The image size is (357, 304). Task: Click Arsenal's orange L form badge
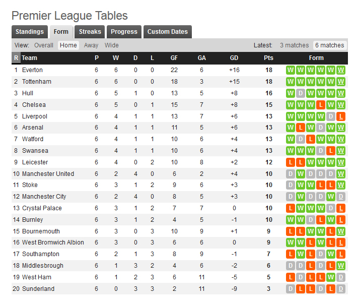click(300, 128)
